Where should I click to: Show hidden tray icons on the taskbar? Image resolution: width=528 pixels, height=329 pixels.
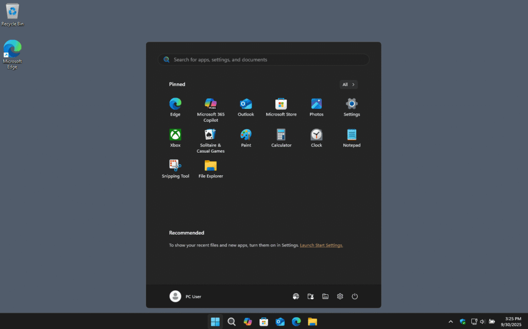tap(451, 321)
